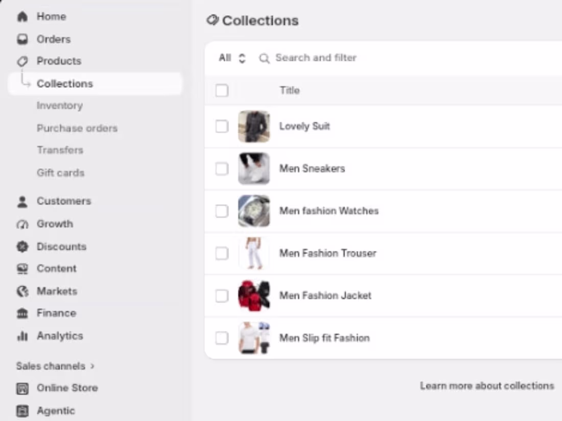This screenshot has width=562, height=421.
Task: Go to Transfers page
Action: 60,150
